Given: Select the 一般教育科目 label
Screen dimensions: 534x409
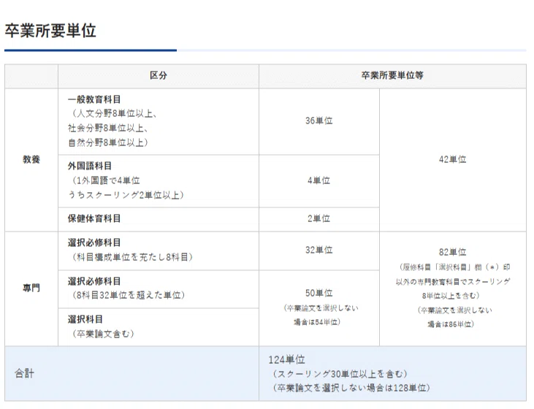Looking at the screenshot, I should [x=94, y=99].
